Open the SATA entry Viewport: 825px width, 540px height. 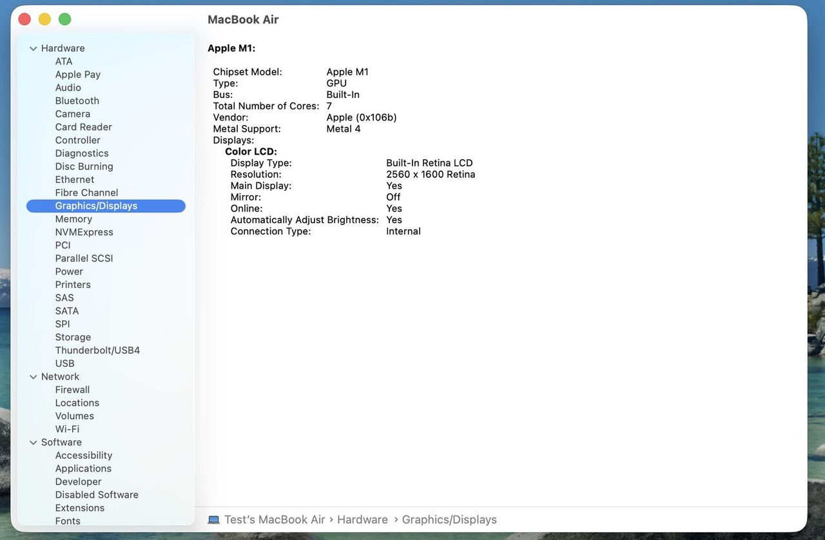tap(67, 311)
